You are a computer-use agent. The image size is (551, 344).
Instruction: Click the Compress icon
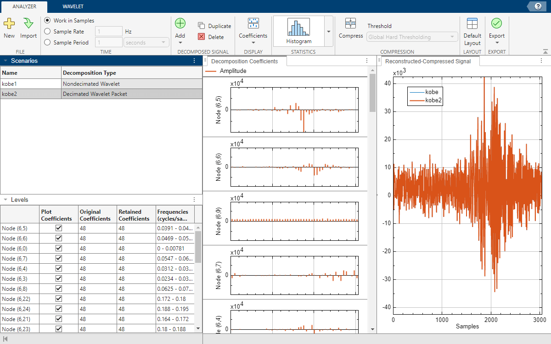tap(351, 24)
